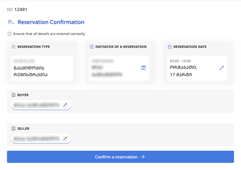The height and width of the screenshot is (170, 241).
Task: Click the RESERVATION DATE label
Action: [x=190, y=47]
